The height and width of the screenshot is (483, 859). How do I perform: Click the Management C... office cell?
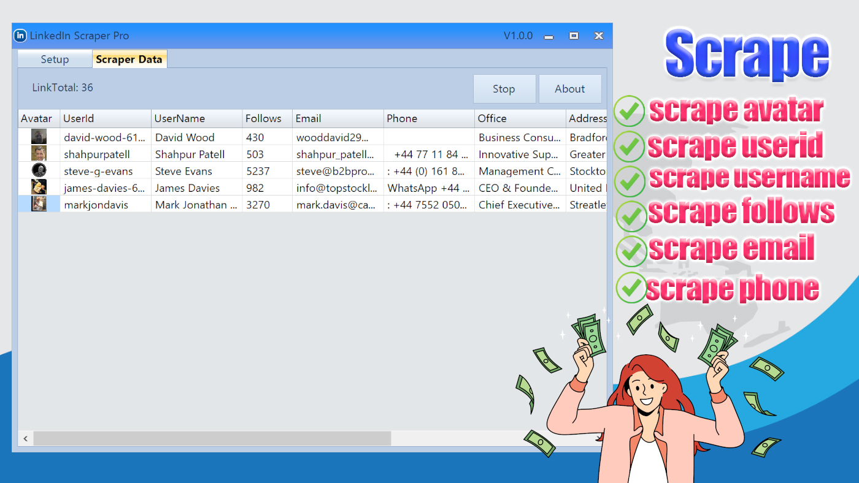pyautogui.click(x=520, y=171)
